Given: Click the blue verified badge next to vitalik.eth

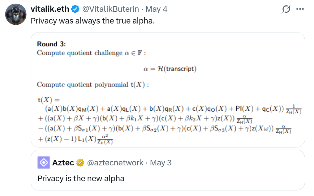Looking at the screenshot, I should 75,9.
